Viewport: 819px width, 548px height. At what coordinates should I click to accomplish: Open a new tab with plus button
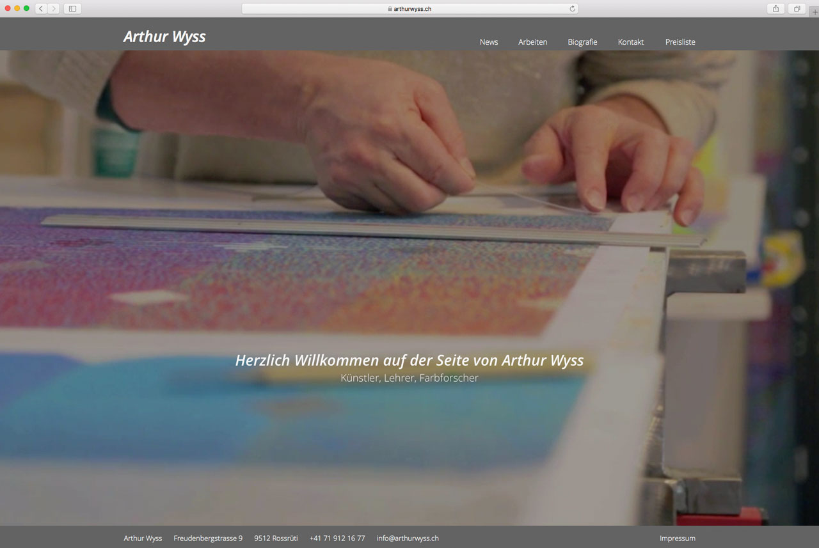[814, 12]
